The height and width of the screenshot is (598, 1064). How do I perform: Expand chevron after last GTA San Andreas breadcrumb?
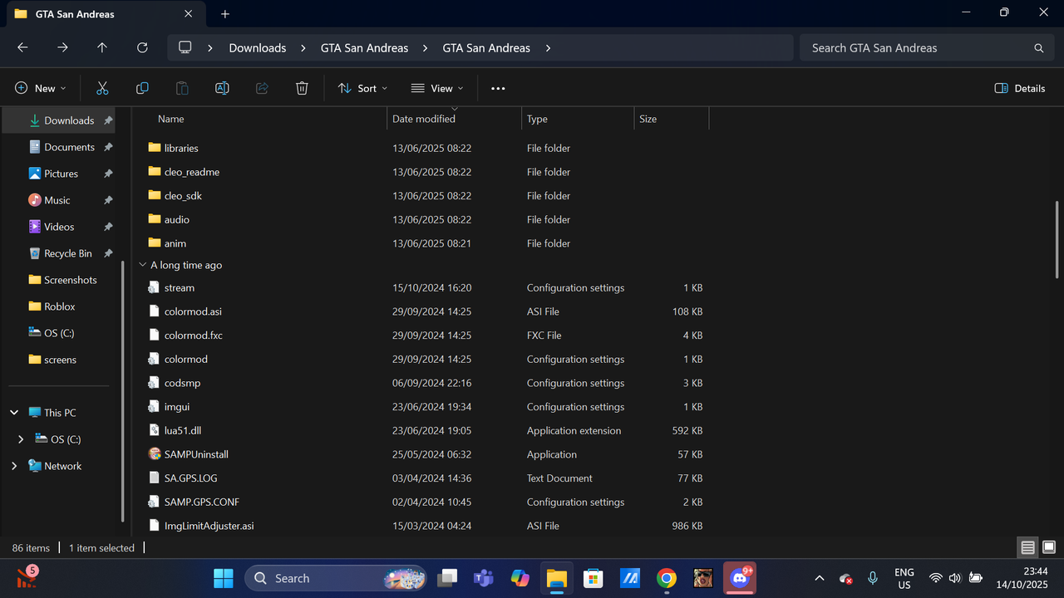(x=548, y=48)
